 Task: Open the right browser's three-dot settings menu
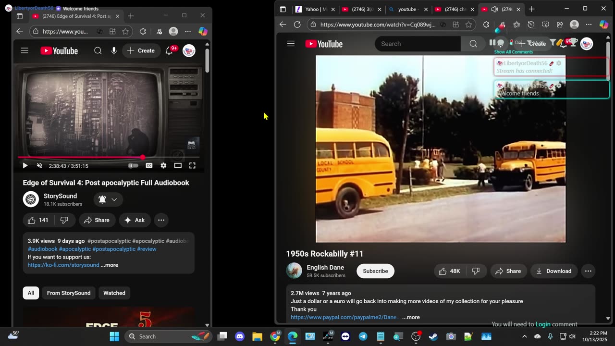(589, 25)
